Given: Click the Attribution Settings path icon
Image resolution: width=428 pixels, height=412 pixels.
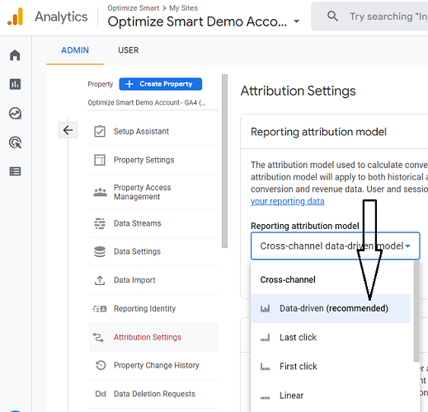Looking at the screenshot, I should [98, 337].
